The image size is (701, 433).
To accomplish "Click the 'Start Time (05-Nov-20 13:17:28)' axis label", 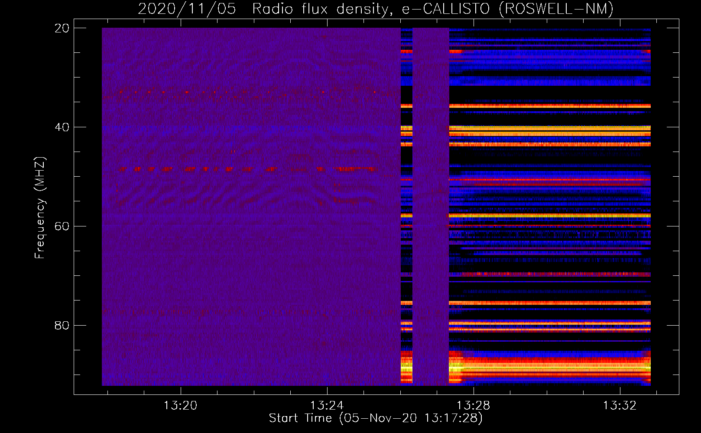I will (x=375, y=418).
